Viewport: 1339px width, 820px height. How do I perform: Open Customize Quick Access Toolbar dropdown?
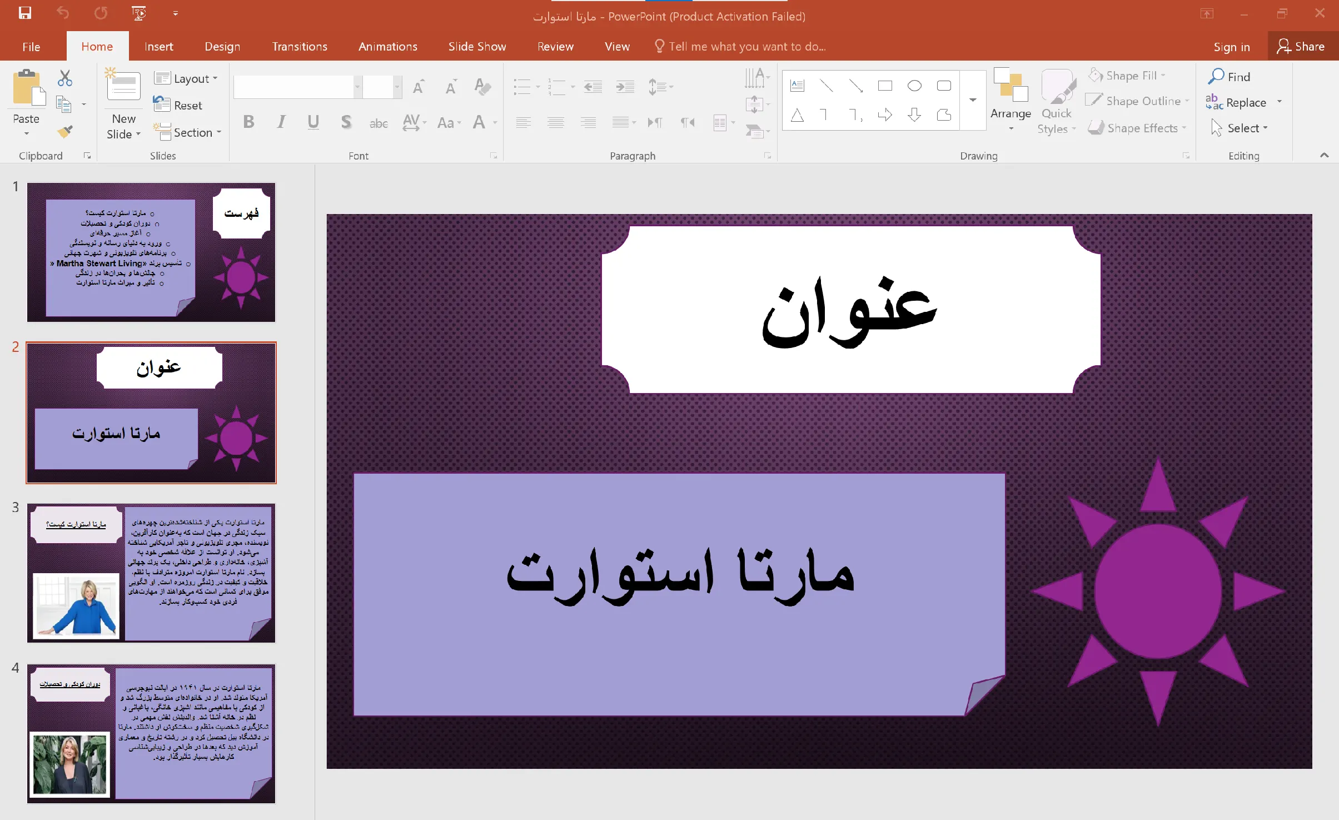point(176,13)
